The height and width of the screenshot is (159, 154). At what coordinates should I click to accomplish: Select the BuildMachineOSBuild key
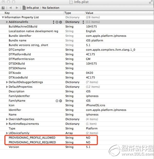click(x=23, y=26)
